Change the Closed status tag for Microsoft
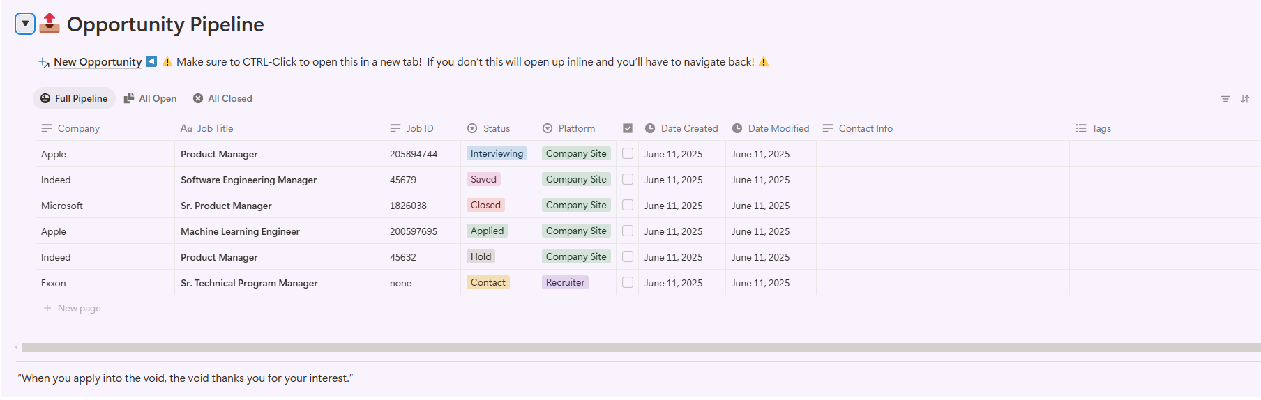The width and height of the screenshot is (1261, 400). [485, 206]
